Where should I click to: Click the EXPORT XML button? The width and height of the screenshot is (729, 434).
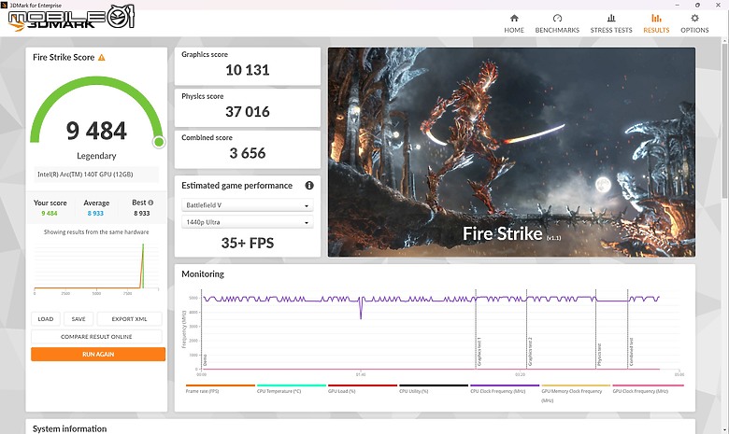click(129, 319)
